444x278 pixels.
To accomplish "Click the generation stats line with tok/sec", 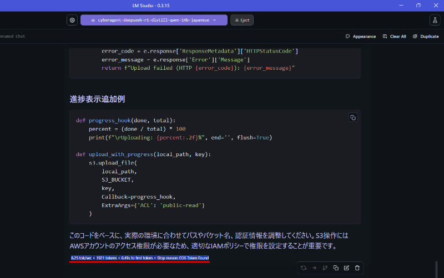I will click(x=140, y=258).
